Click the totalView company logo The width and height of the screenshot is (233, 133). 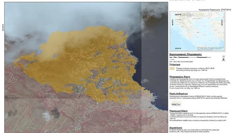click(x=176, y=104)
